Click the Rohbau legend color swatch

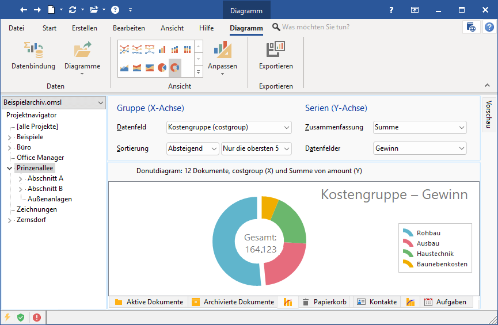[408, 233]
